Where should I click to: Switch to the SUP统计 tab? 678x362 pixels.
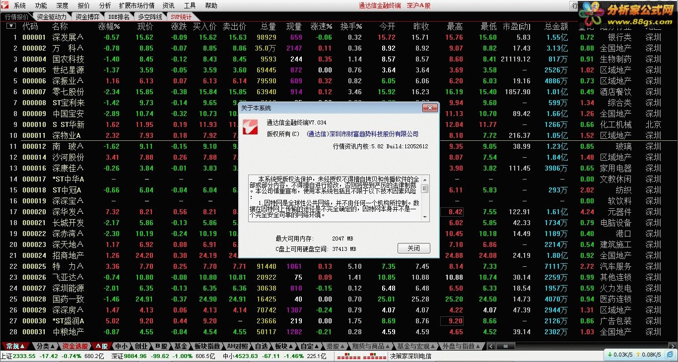pyautogui.click(x=181, y=16)
